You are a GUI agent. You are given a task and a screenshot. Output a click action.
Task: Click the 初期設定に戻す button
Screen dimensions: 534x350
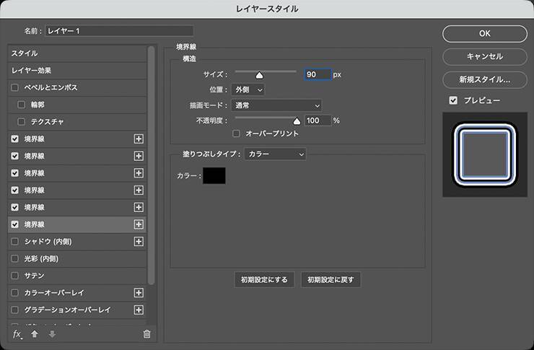pyautogui.click(x=331, y=280)
